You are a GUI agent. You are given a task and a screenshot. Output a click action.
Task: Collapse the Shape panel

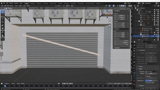pyautogui.click(x=141, y=69)
